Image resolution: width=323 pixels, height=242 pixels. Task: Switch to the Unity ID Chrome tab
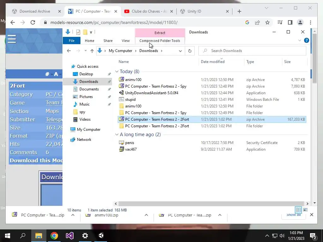[194, 11]
